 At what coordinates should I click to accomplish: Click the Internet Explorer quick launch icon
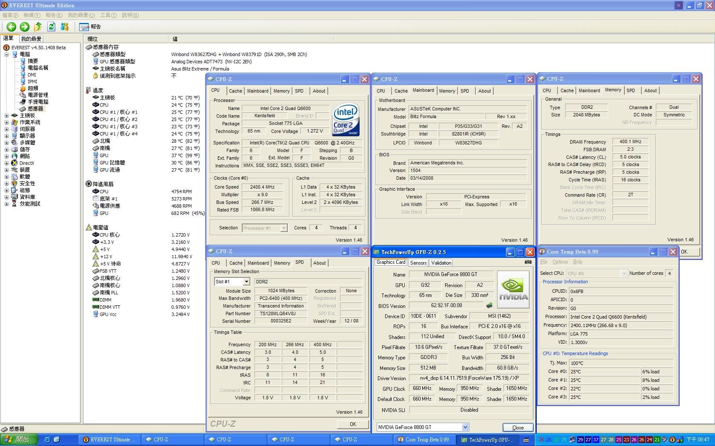coord(47,440)
